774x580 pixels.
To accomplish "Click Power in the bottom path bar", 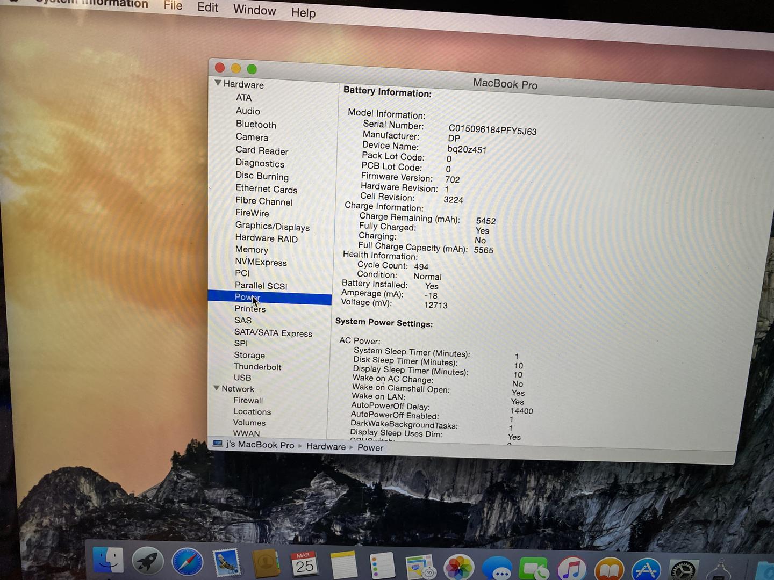I will (x=370, y=447).
